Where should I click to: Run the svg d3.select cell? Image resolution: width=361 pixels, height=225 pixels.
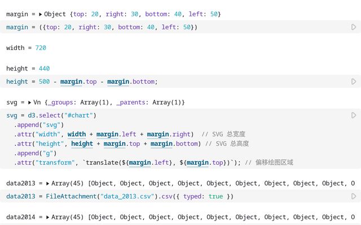click(354, 115)
